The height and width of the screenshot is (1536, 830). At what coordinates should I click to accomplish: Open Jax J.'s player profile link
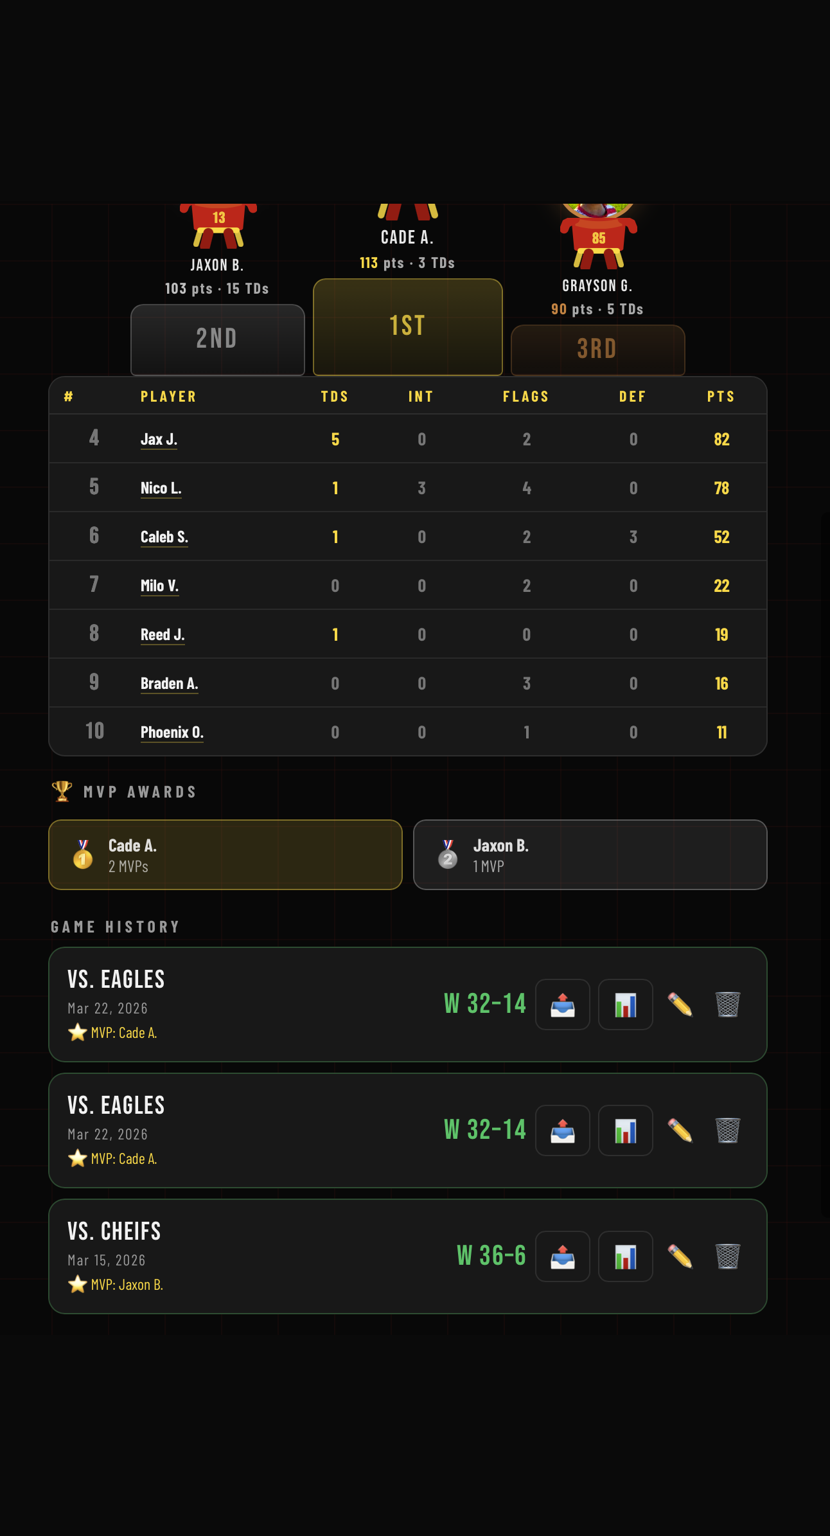click(159, 438)
